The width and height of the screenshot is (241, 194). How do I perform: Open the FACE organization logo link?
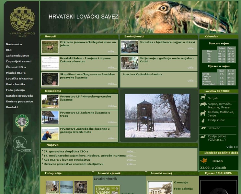pyautogui.click(x=22, y=144)
